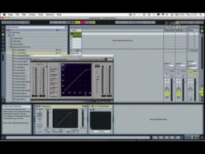Select the green Plug-In Device Browser icon
The image size is (205, 154).
[3, 35]
